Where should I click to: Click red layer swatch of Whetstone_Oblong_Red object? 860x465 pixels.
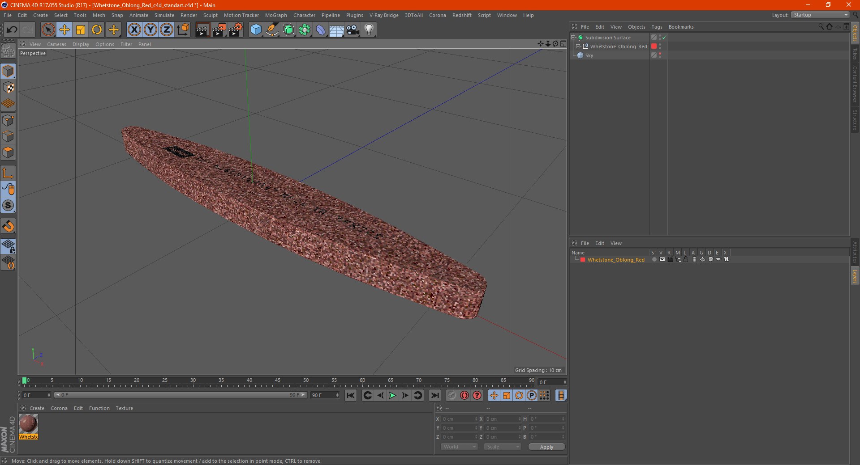654,46
